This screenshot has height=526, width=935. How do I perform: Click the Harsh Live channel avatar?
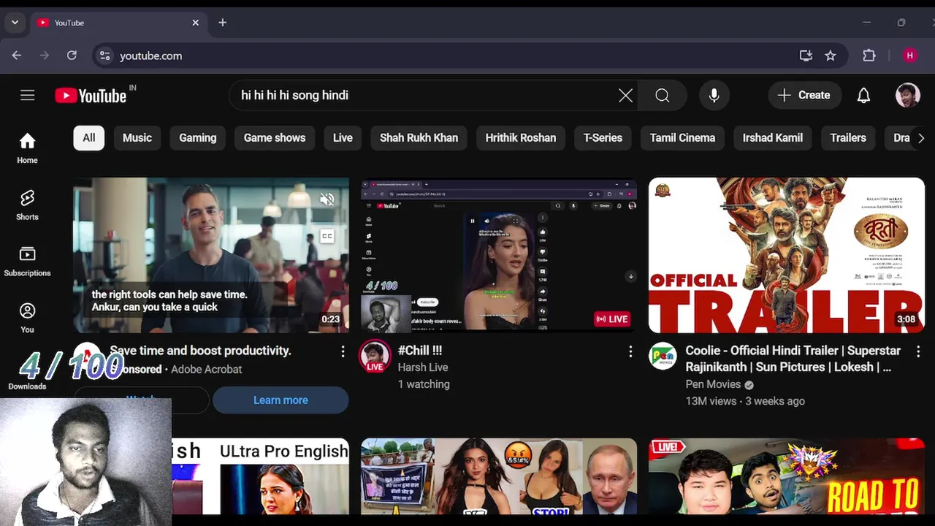[x=375, y=357]
